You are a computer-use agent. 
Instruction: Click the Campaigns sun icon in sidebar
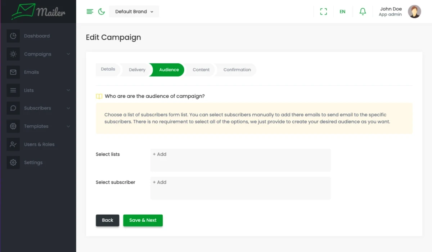tap(13, 54)
